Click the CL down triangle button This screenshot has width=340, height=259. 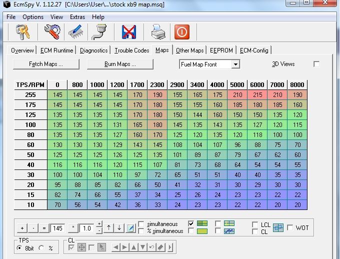click(142, 247)
